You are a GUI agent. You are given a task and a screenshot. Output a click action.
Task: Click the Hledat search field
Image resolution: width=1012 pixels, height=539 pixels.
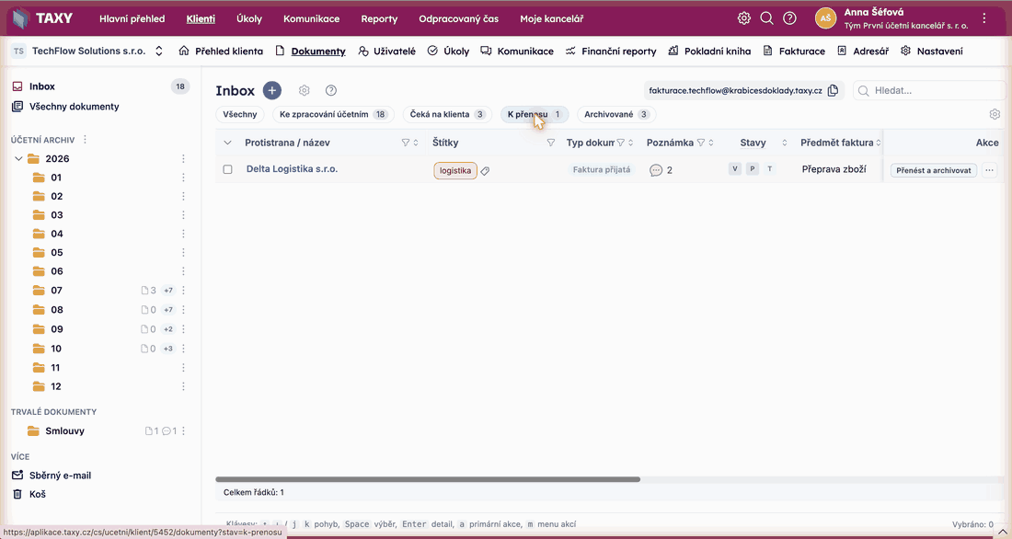click(x=929, y=90)
